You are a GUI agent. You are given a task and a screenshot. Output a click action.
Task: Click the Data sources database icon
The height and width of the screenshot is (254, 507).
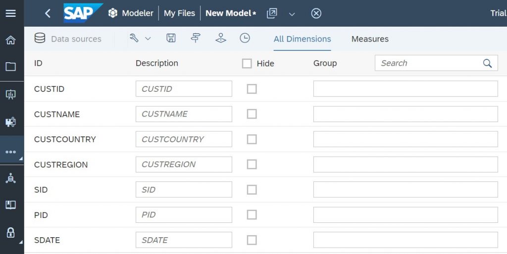(x=40, y=38)
